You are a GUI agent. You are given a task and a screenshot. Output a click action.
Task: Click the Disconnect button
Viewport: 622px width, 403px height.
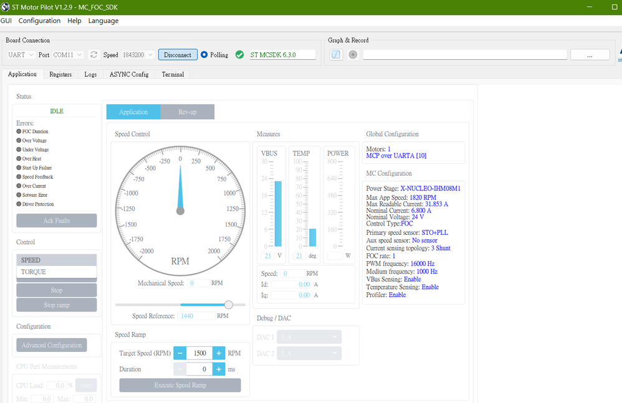click(178, 55)
